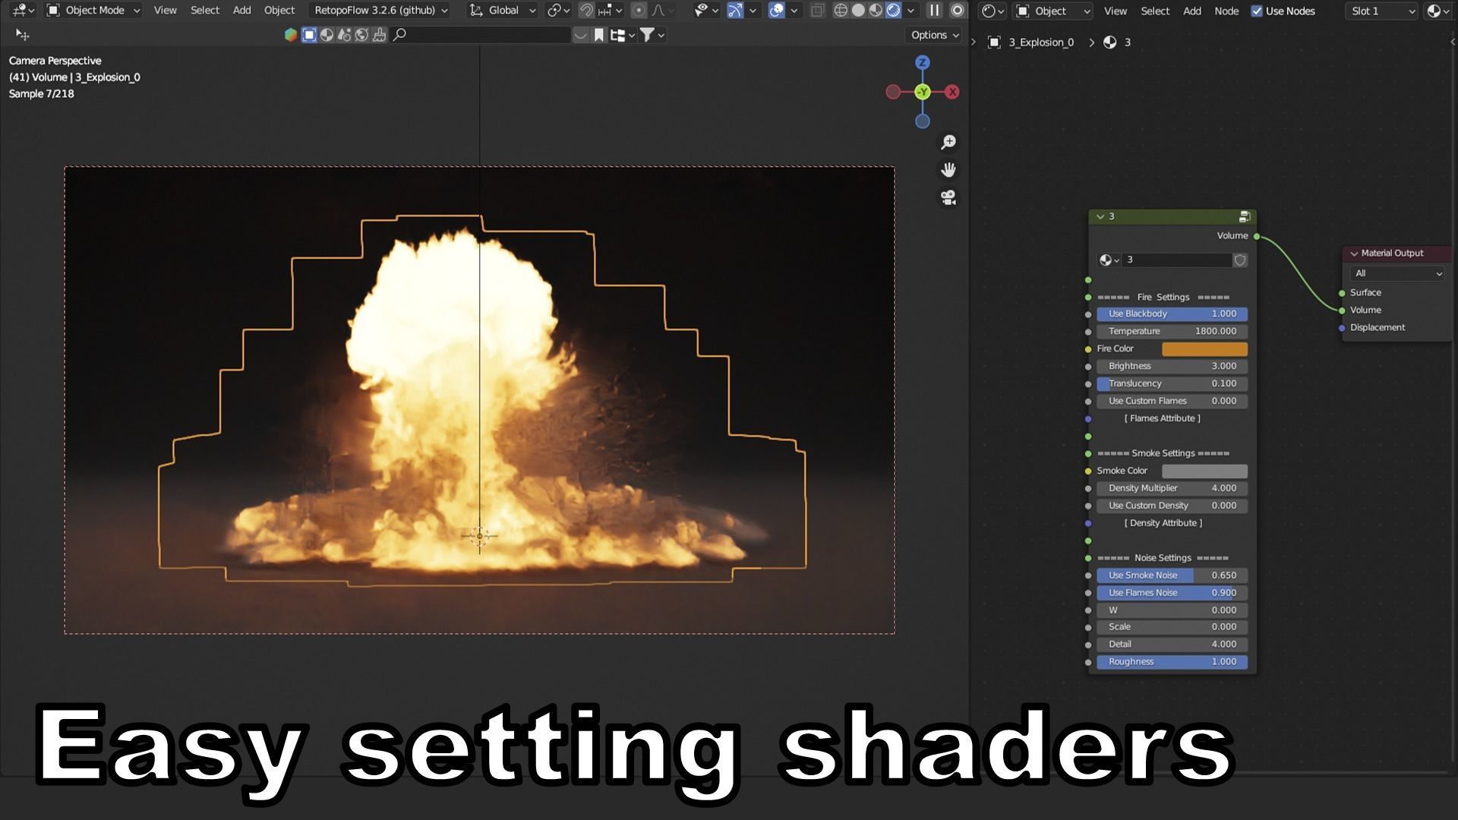Image resolution: width=1458 pixels, height=820 pixels.
Task: Click the particles filter icon
Action: coord(344,35)
